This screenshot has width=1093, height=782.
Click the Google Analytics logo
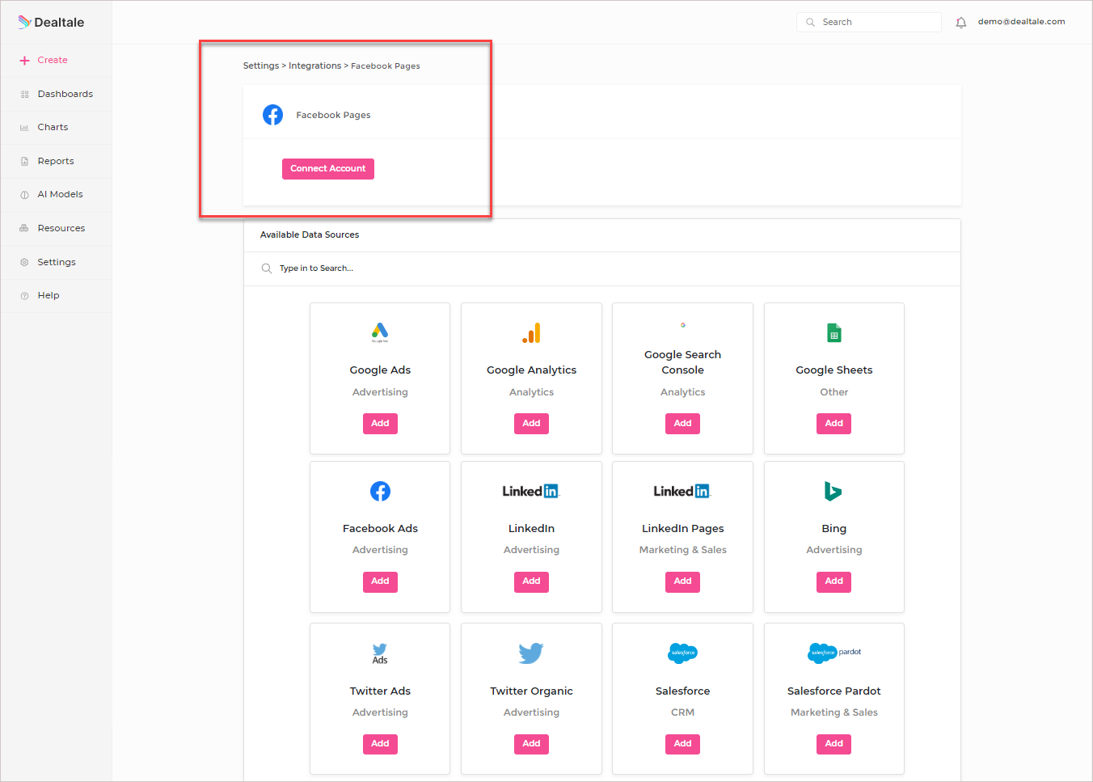point(531,333)
